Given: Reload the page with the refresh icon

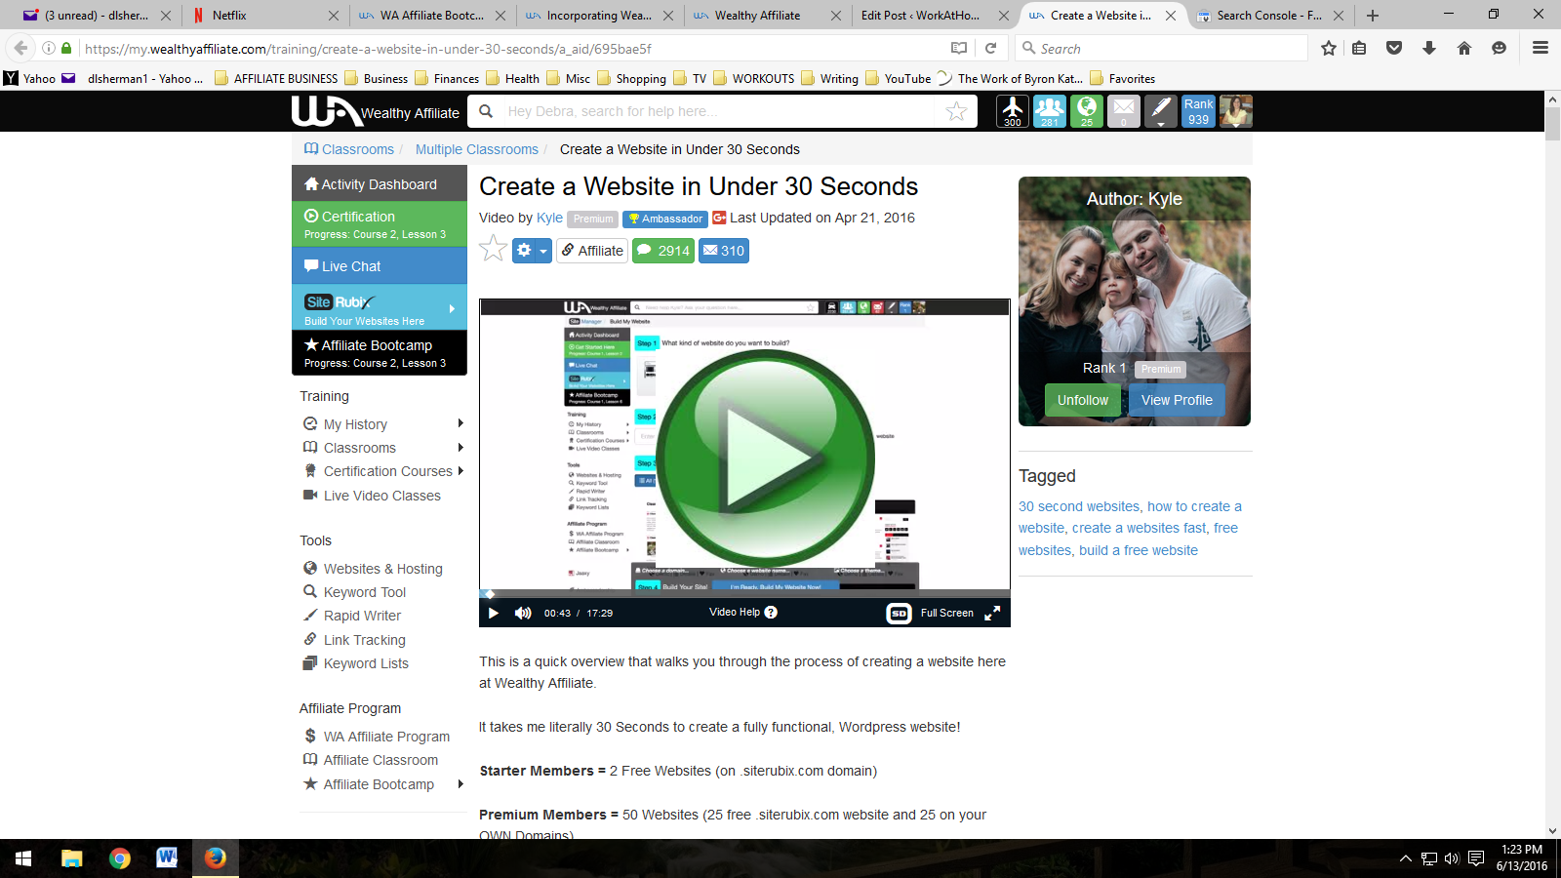Looking at the screenshot, I should pyautogui.click(x=990, y=48).
